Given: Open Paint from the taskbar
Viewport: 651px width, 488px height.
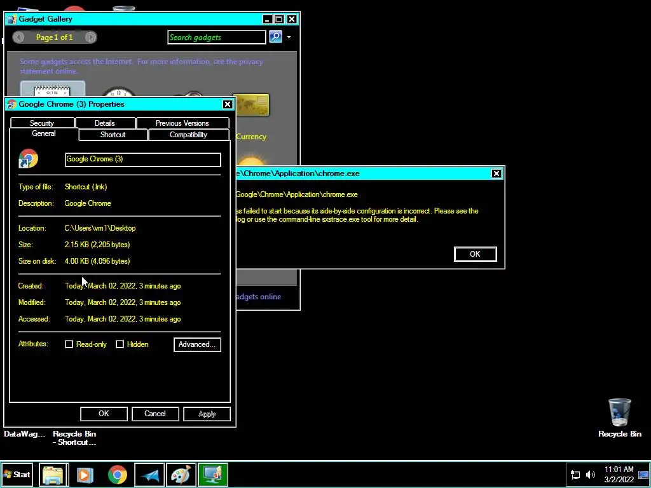Looking at the screenshot, I should [x=181, y=475].
